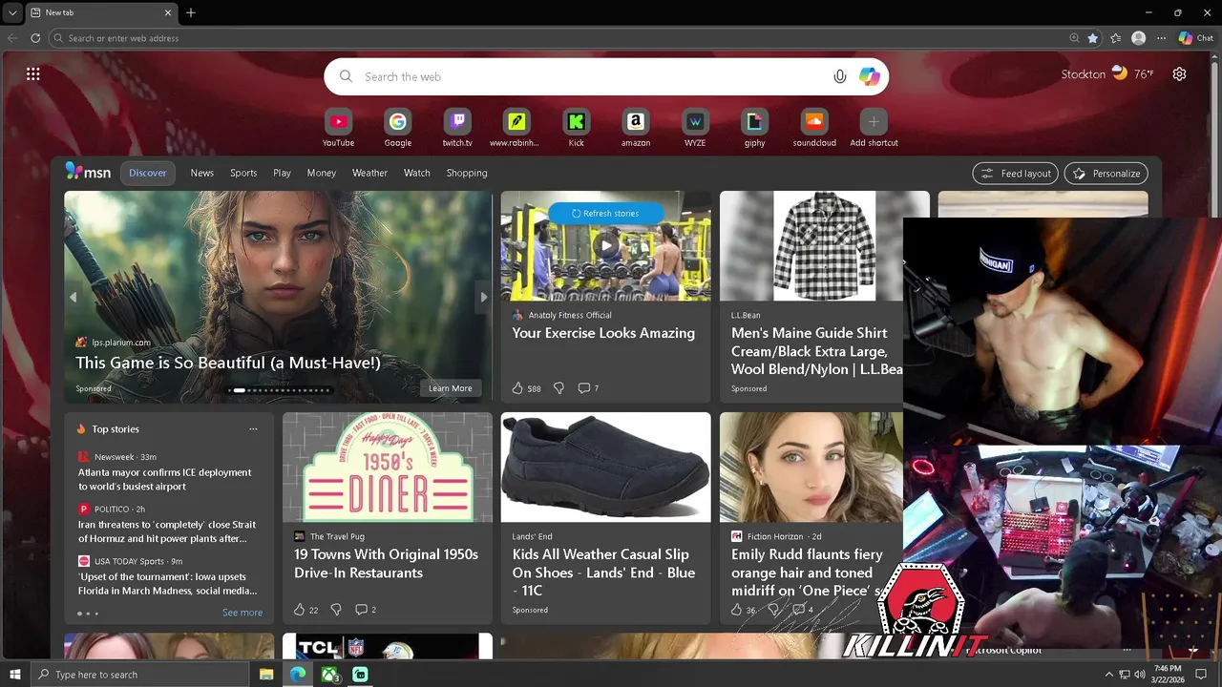Screen dimensions: 1222x687
Task: Like the Emily Rudd story
Action: [x=736, y=610]
